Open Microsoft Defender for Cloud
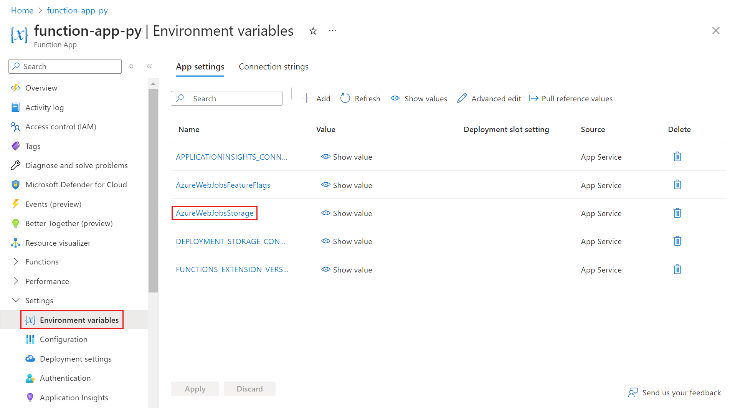The image size is (735, 408). pyautogui.click(x=76, y=185)
